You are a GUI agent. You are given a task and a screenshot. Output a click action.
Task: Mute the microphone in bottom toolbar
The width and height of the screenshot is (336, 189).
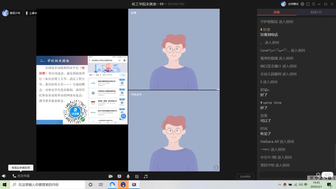tap(128, 176)
